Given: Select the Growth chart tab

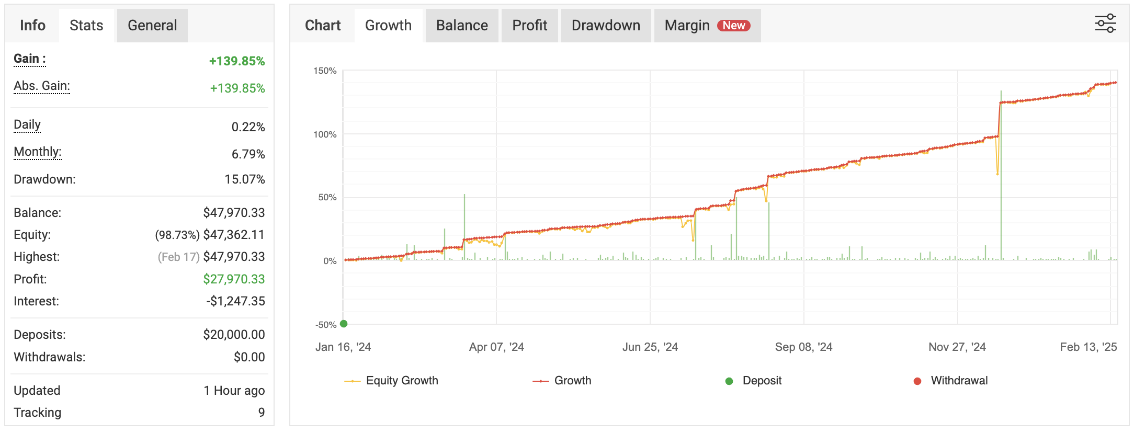Looking at the screenshot, I should (388, 26).
